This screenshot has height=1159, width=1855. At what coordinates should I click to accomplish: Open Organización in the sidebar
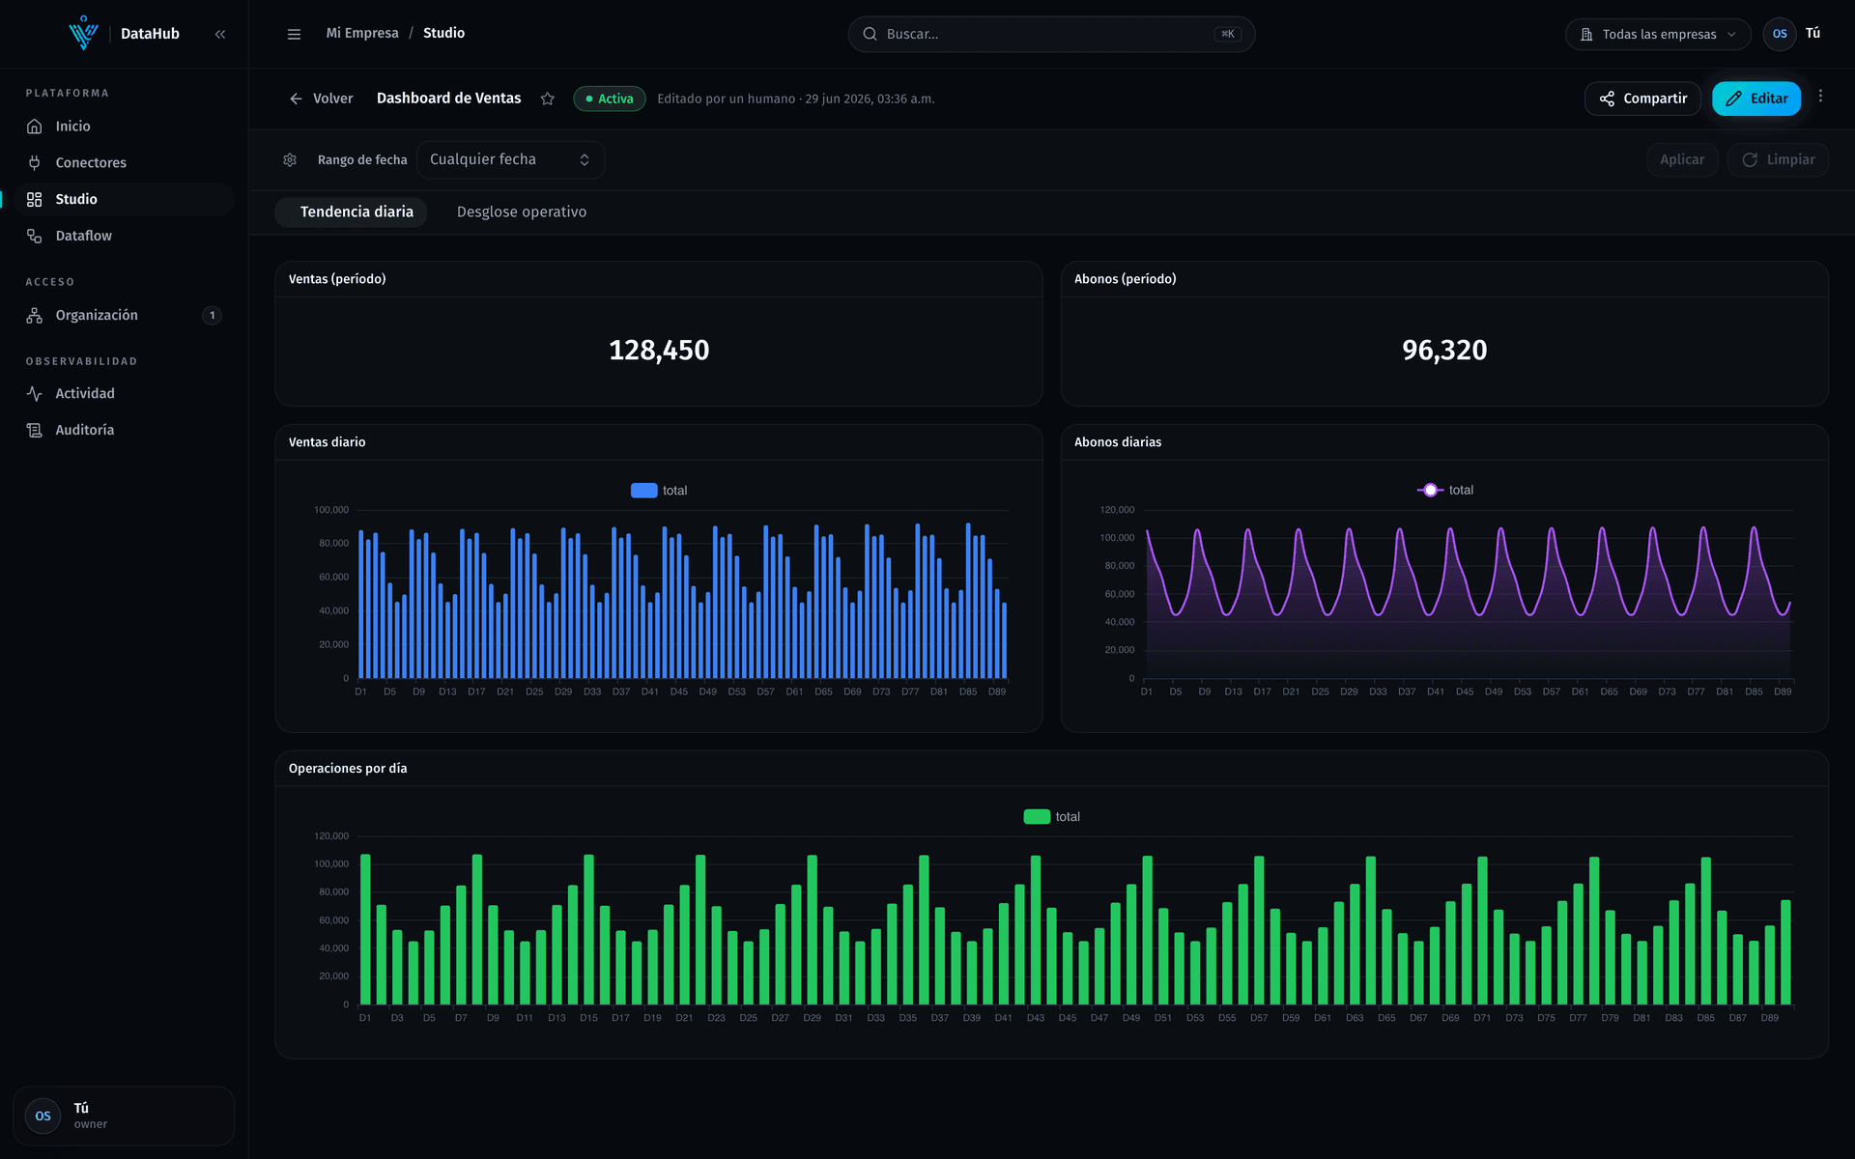[124, 315]
